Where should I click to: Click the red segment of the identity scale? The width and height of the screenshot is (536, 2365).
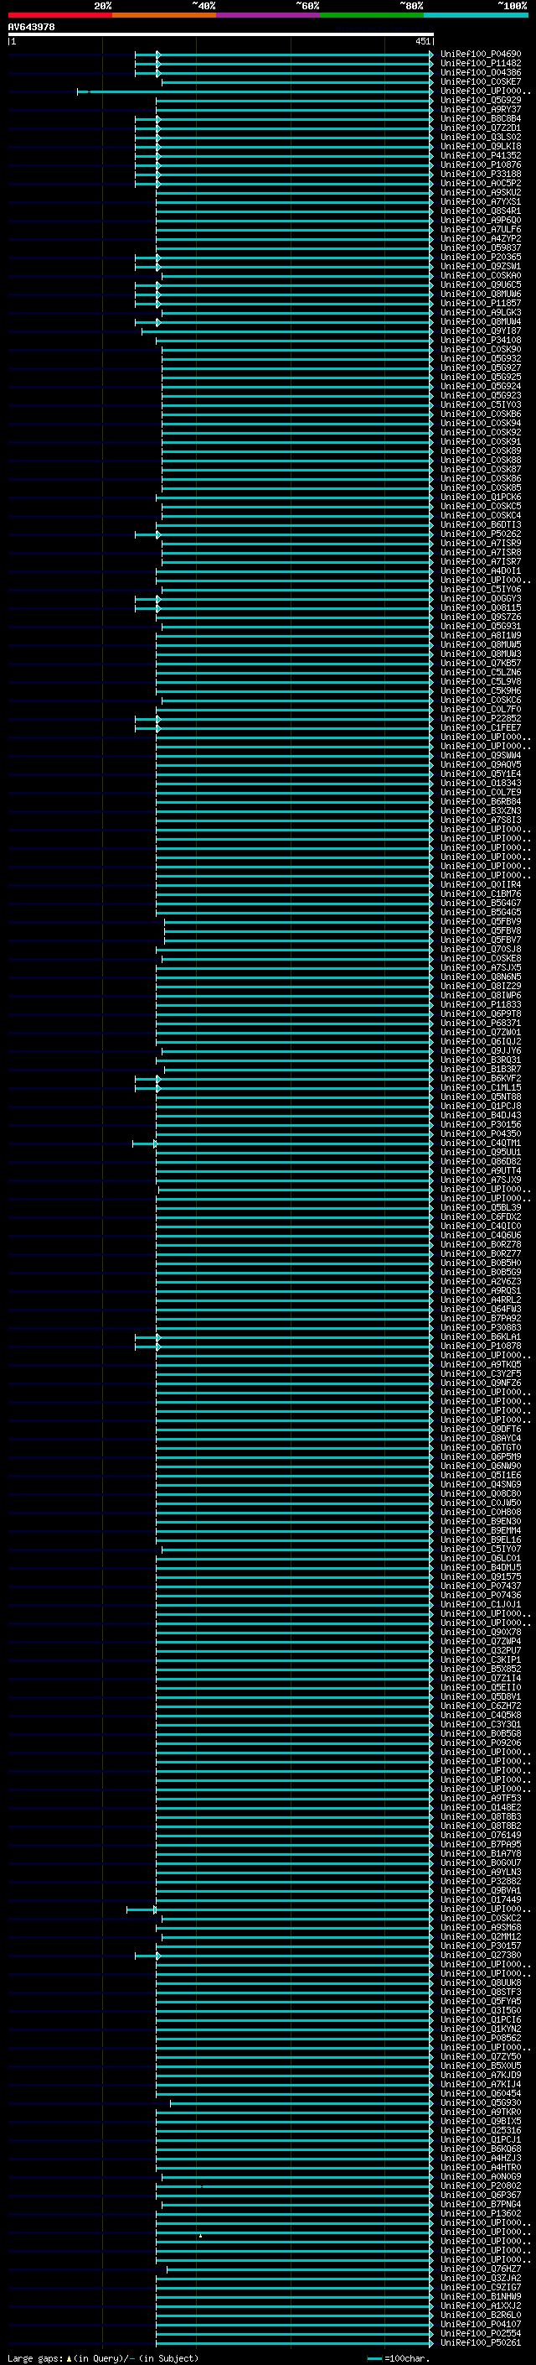point(59,15)
